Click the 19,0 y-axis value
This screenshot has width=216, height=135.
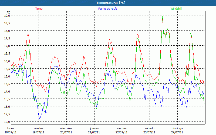tap(7, 16)
